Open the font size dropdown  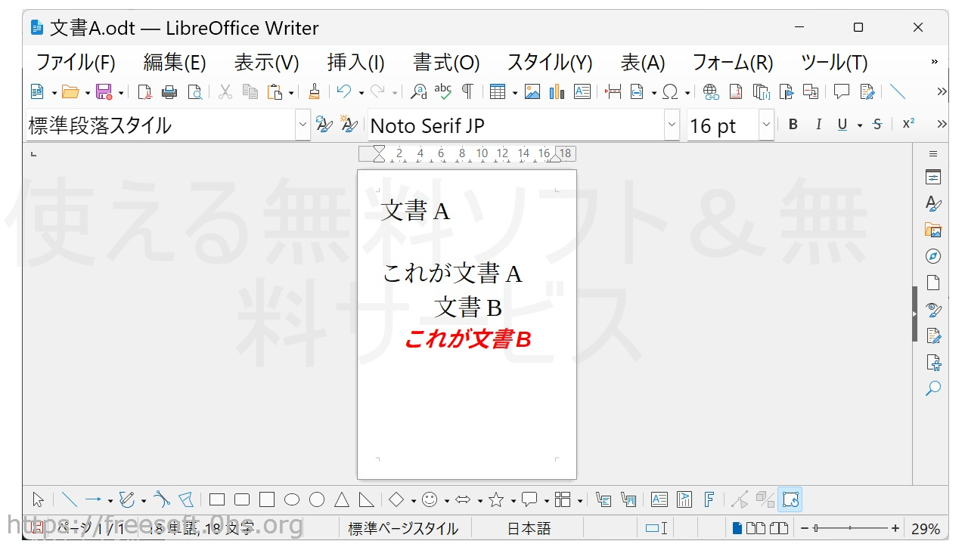766,125
